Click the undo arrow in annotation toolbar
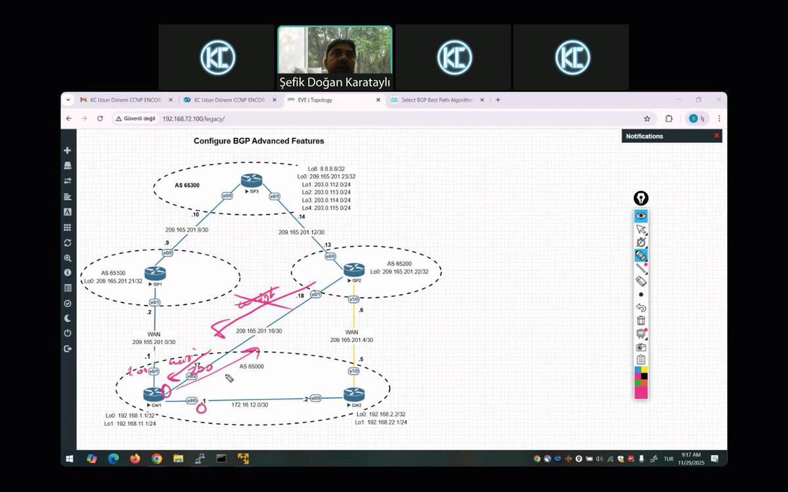Viewport: 788px width, 492px height. click(x=641, y=308)
